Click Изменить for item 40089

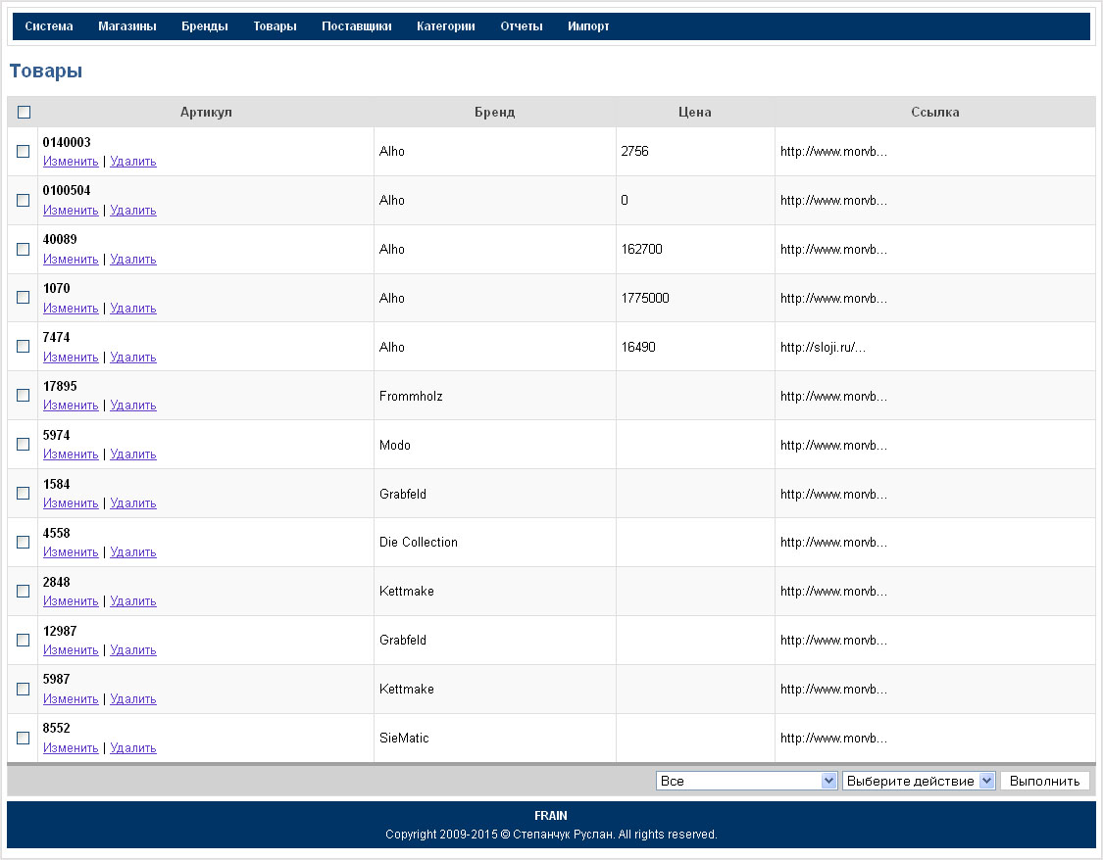point(71,260)
